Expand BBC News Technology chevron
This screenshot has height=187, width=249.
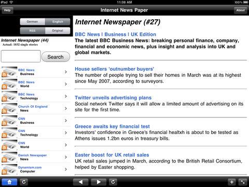tap(66, 96)
